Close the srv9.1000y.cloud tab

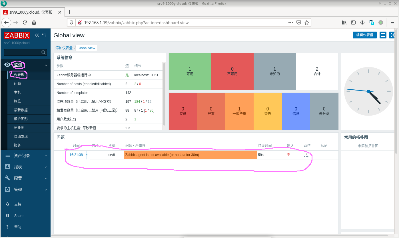pyautogui.click(x=59, y=12)
